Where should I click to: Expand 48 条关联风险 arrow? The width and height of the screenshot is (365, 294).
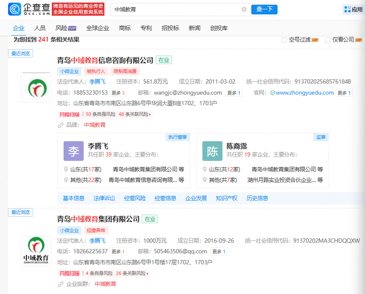[150, 115]
